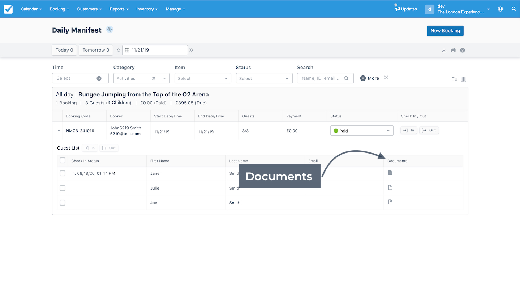Screen dimensions: 520x285
Task: Open the Calendar menu
Action: (31, 9)
